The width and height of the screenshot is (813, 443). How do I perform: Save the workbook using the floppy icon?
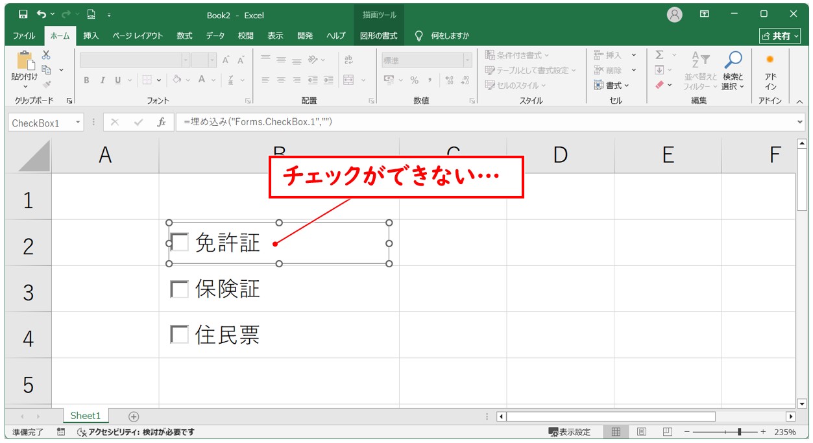pyautogui.click(x=23, y=14)
